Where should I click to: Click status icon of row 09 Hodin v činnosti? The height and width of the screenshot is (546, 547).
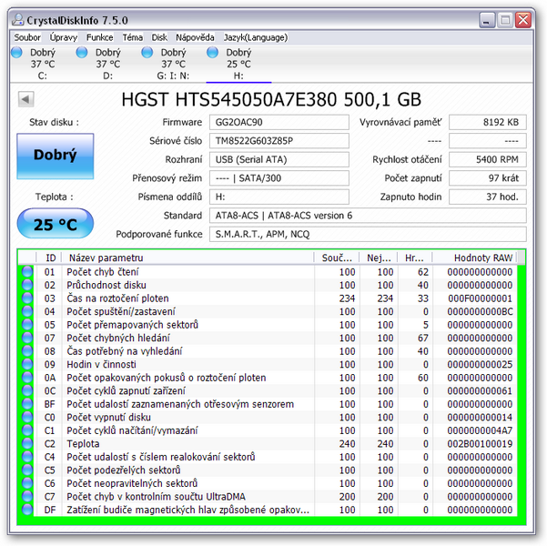(x=27, y=364)
